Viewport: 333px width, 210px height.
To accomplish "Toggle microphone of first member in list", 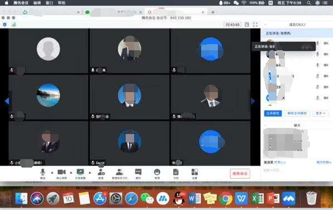I will click(x=318, y=43).
